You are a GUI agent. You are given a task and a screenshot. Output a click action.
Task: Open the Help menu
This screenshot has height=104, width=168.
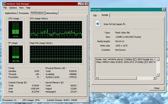click(28, 8)
